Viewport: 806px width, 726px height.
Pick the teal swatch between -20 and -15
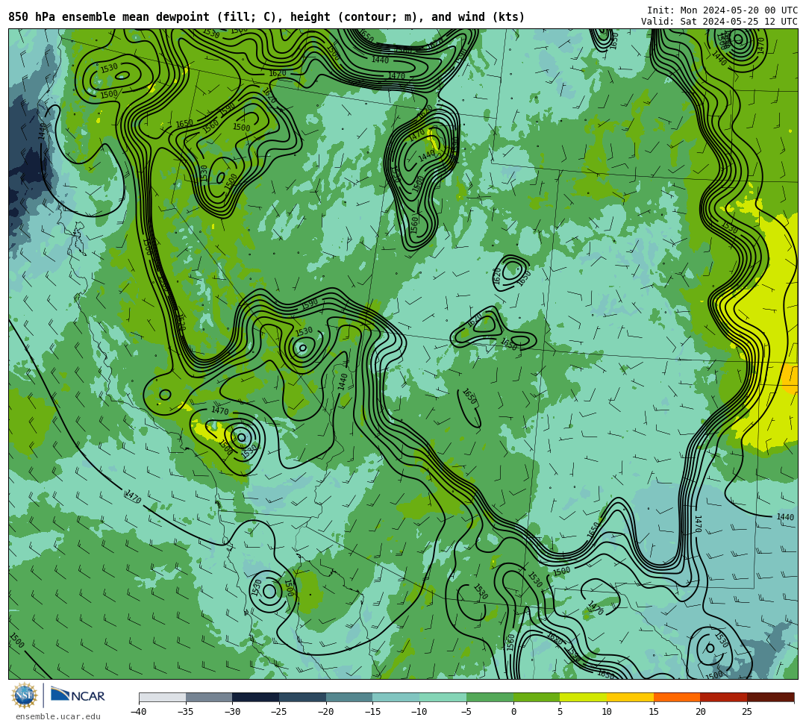349,697
